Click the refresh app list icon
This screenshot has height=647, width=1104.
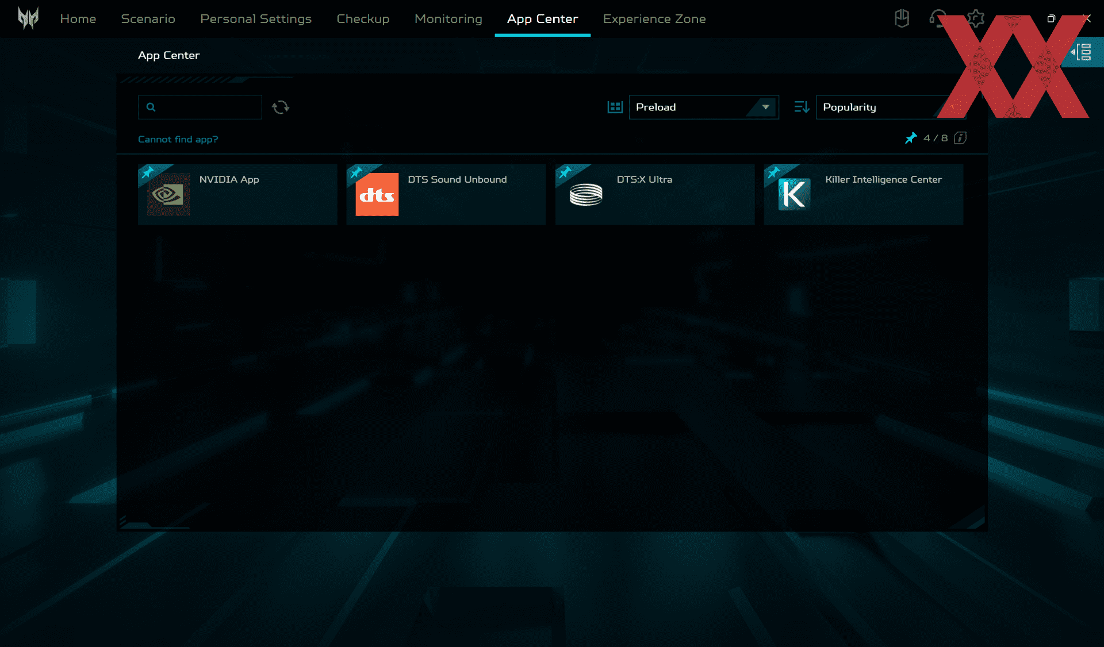click(x=281, y=107)
